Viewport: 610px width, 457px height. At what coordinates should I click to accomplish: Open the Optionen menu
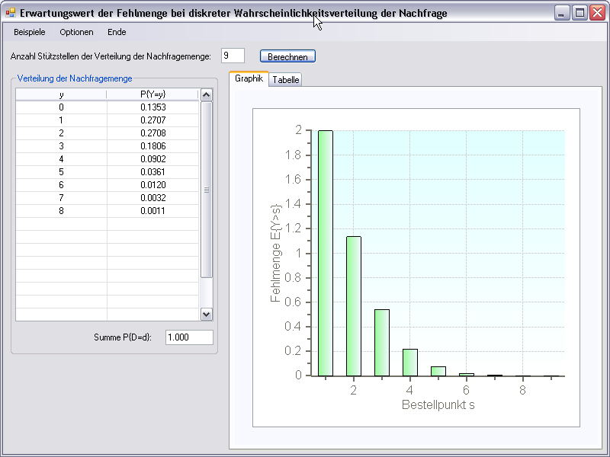pyautogui.click(x=76, y=32)
